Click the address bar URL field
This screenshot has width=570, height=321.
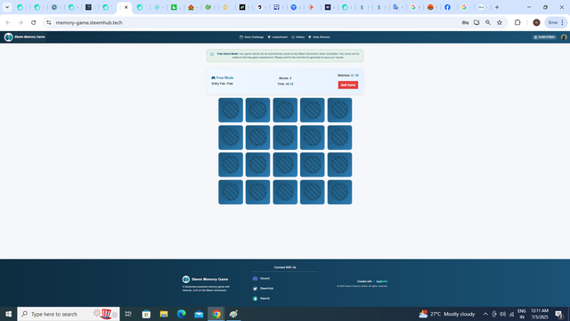(x=255, y=22)
